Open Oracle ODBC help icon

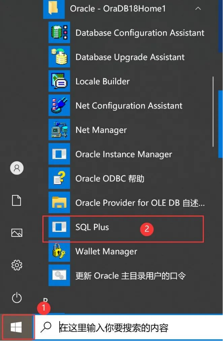pyautogui.click(x=59, y=178)
